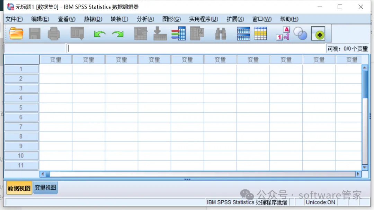
Task: Select row header 4
Action: [x=21, y=98]
